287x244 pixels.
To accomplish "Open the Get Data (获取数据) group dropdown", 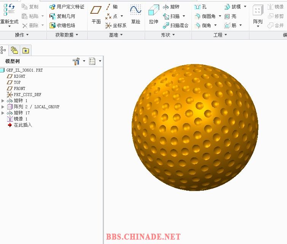I will [x=67, y=35].
